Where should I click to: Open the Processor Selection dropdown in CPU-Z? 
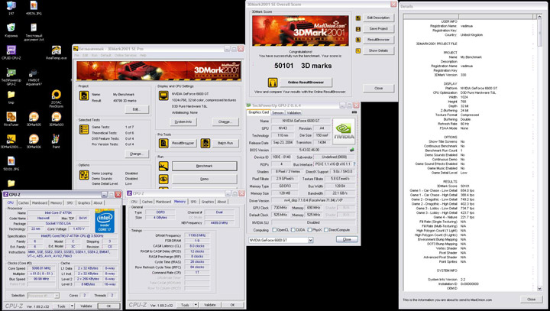[x=57, y=296]
